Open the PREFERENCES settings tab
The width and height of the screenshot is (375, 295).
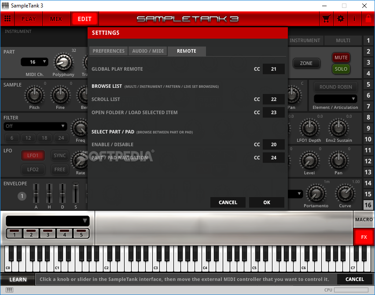click(x=109, y=51)
